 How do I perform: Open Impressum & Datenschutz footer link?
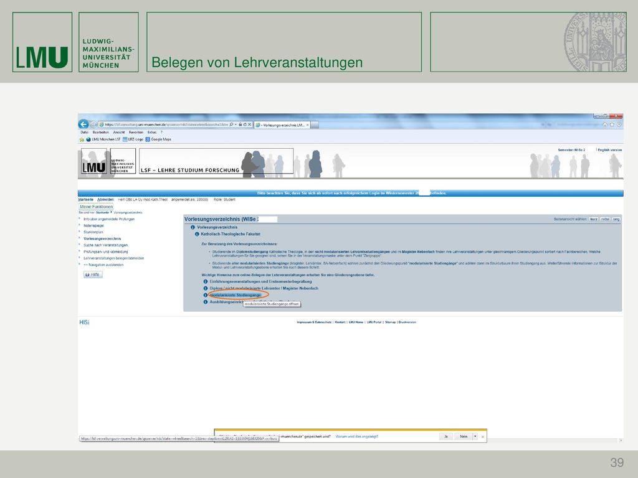(x=314, y=322)
